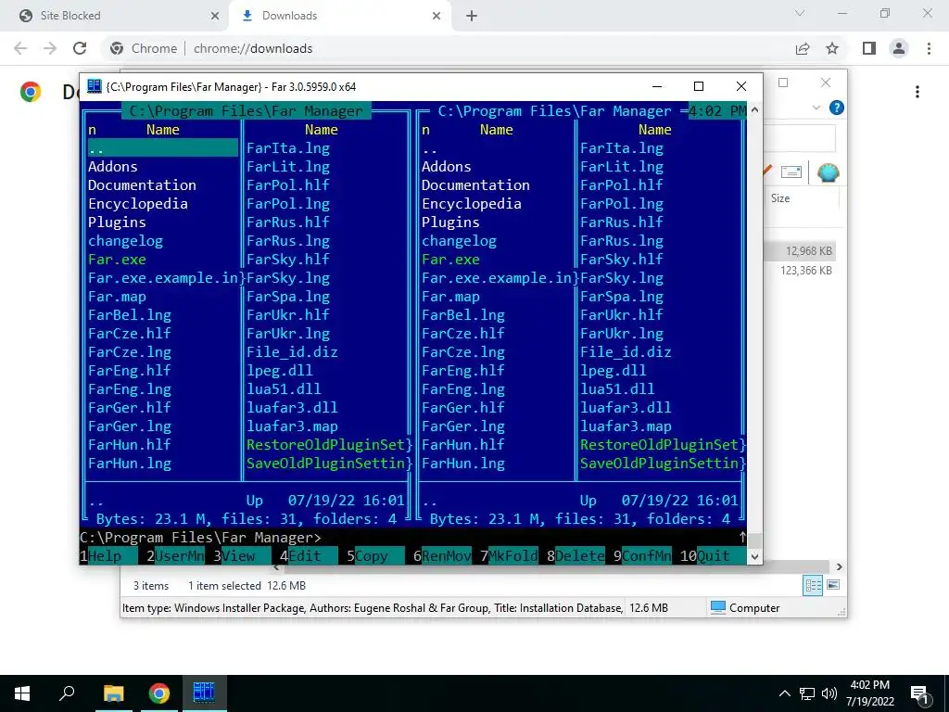Viewport: 949px width, 712px height.
Task: Click Far console scrollbar up arrow
Action: point(754,109)
